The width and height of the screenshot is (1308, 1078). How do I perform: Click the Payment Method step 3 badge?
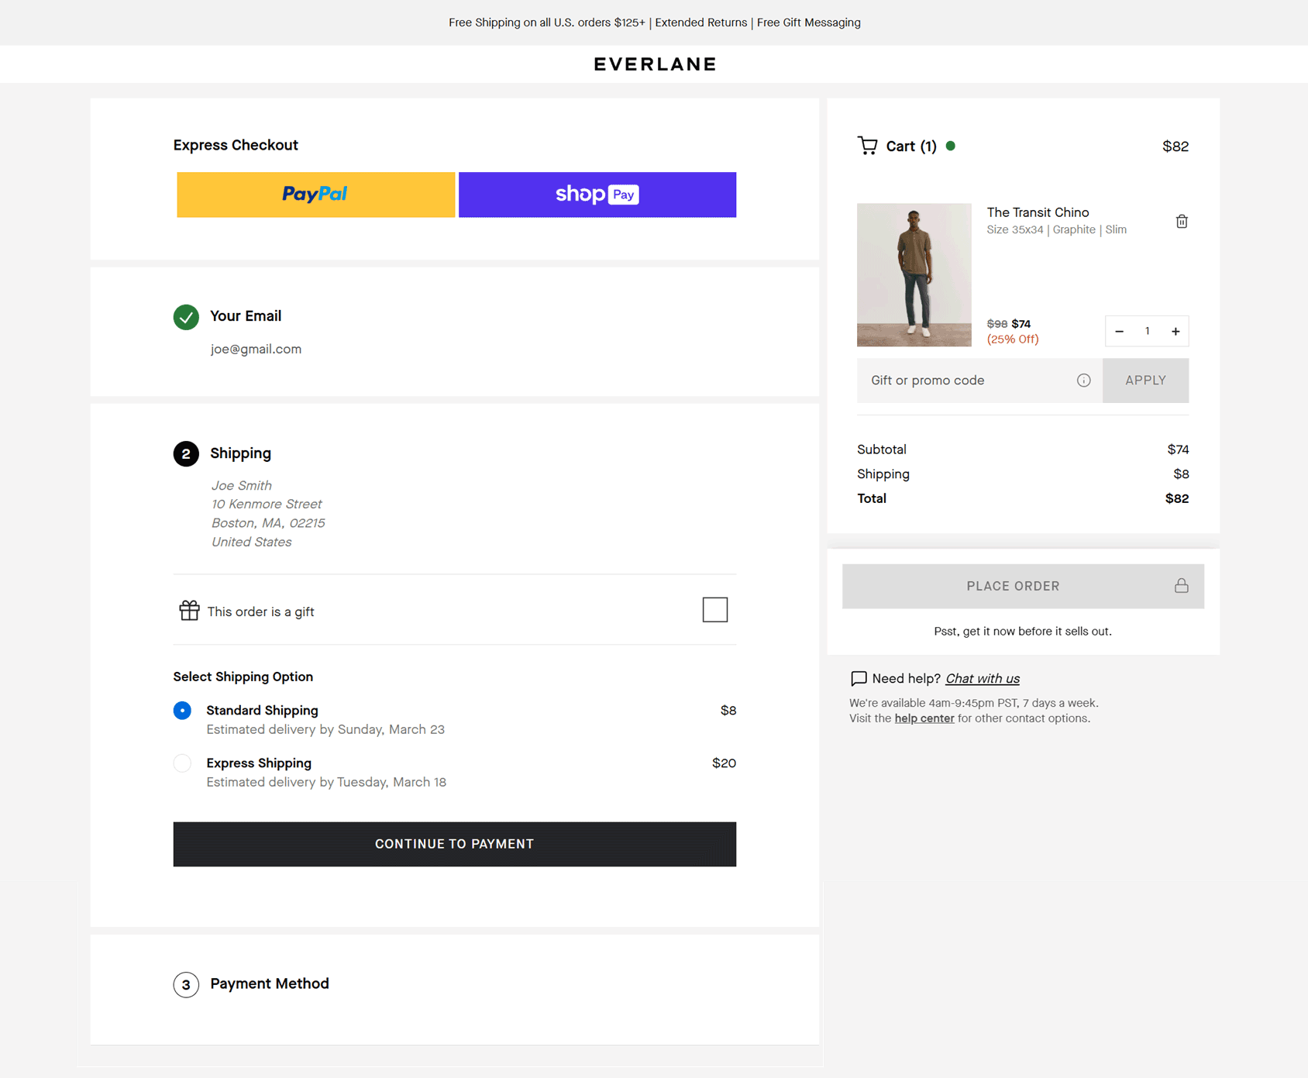(186, 985)
